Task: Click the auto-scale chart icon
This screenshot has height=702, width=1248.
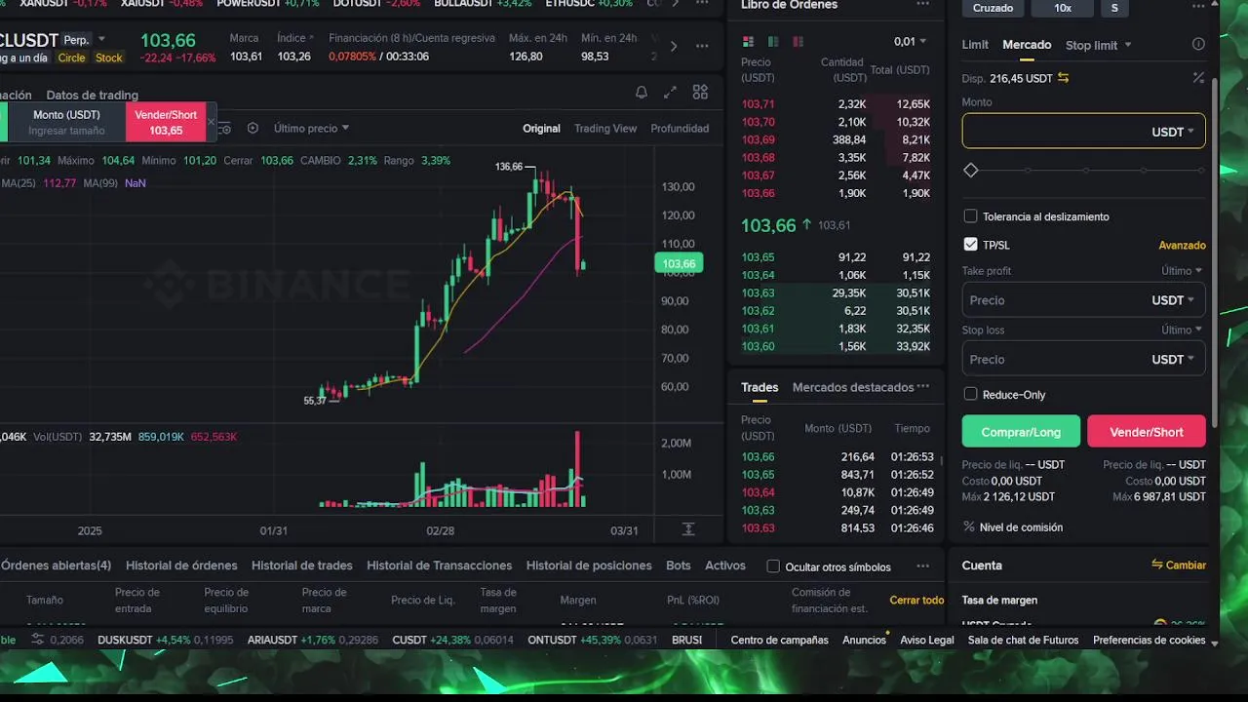Action: [688, 529]
